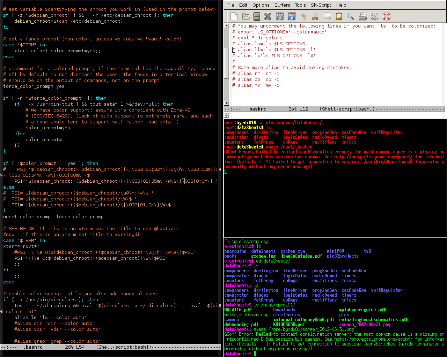This screenshot has height=357, width=447.
Task: Print the buffer via the printer icon
Action: click(362, 16)
